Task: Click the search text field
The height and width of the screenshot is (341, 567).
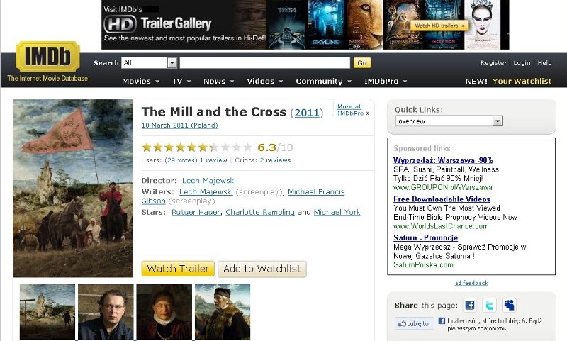Action: point(264,62)
